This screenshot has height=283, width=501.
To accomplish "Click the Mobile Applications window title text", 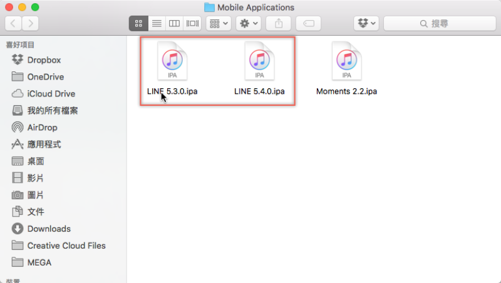I will (256, 8).
